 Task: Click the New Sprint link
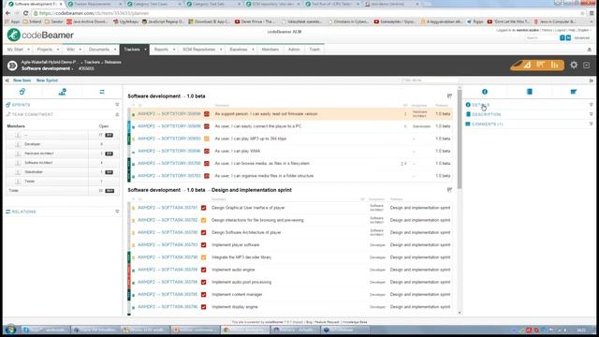47,81
